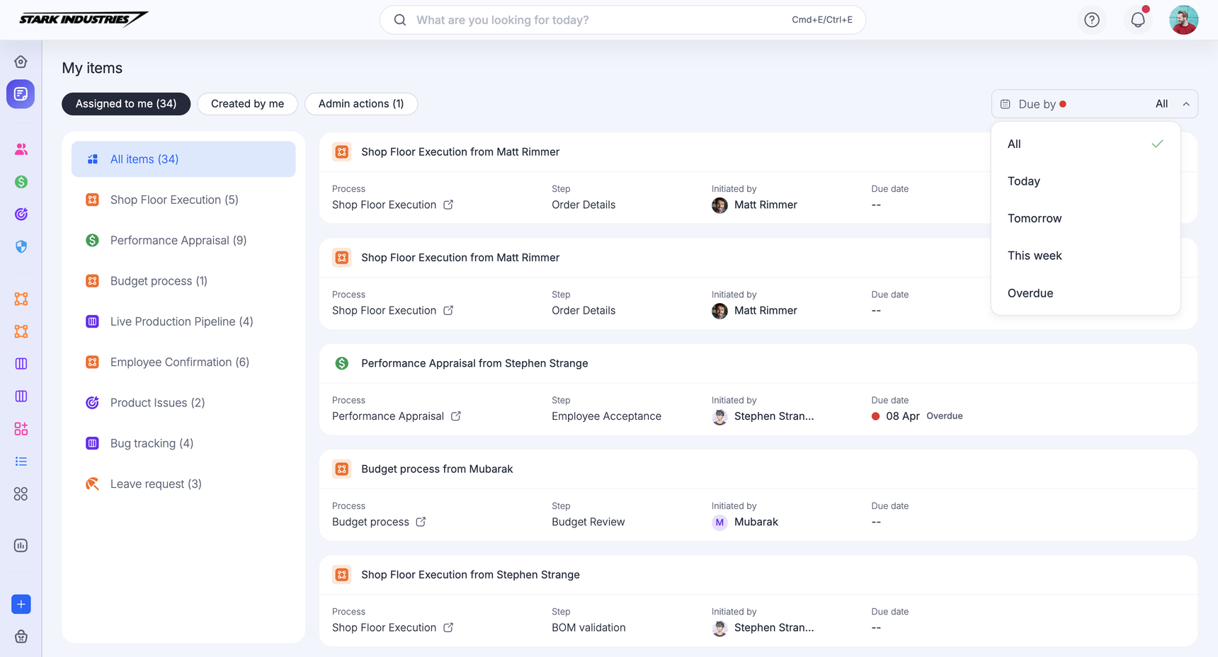Pick Tomorrow from the dropdown list
Viewport: 1218px width, 657px height.
(x=1034, y=219)
